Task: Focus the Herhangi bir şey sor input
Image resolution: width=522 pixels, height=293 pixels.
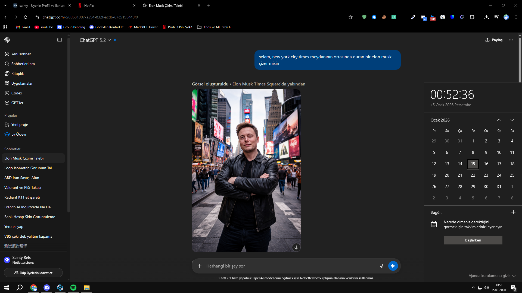Action: [x=290, y=266]
